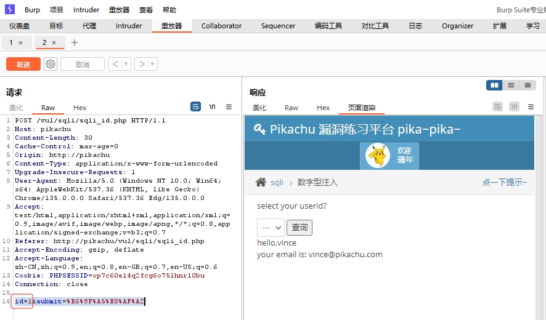Open the 项目 project menu
This screenshot has height=320, width=546.
(57, 10)
